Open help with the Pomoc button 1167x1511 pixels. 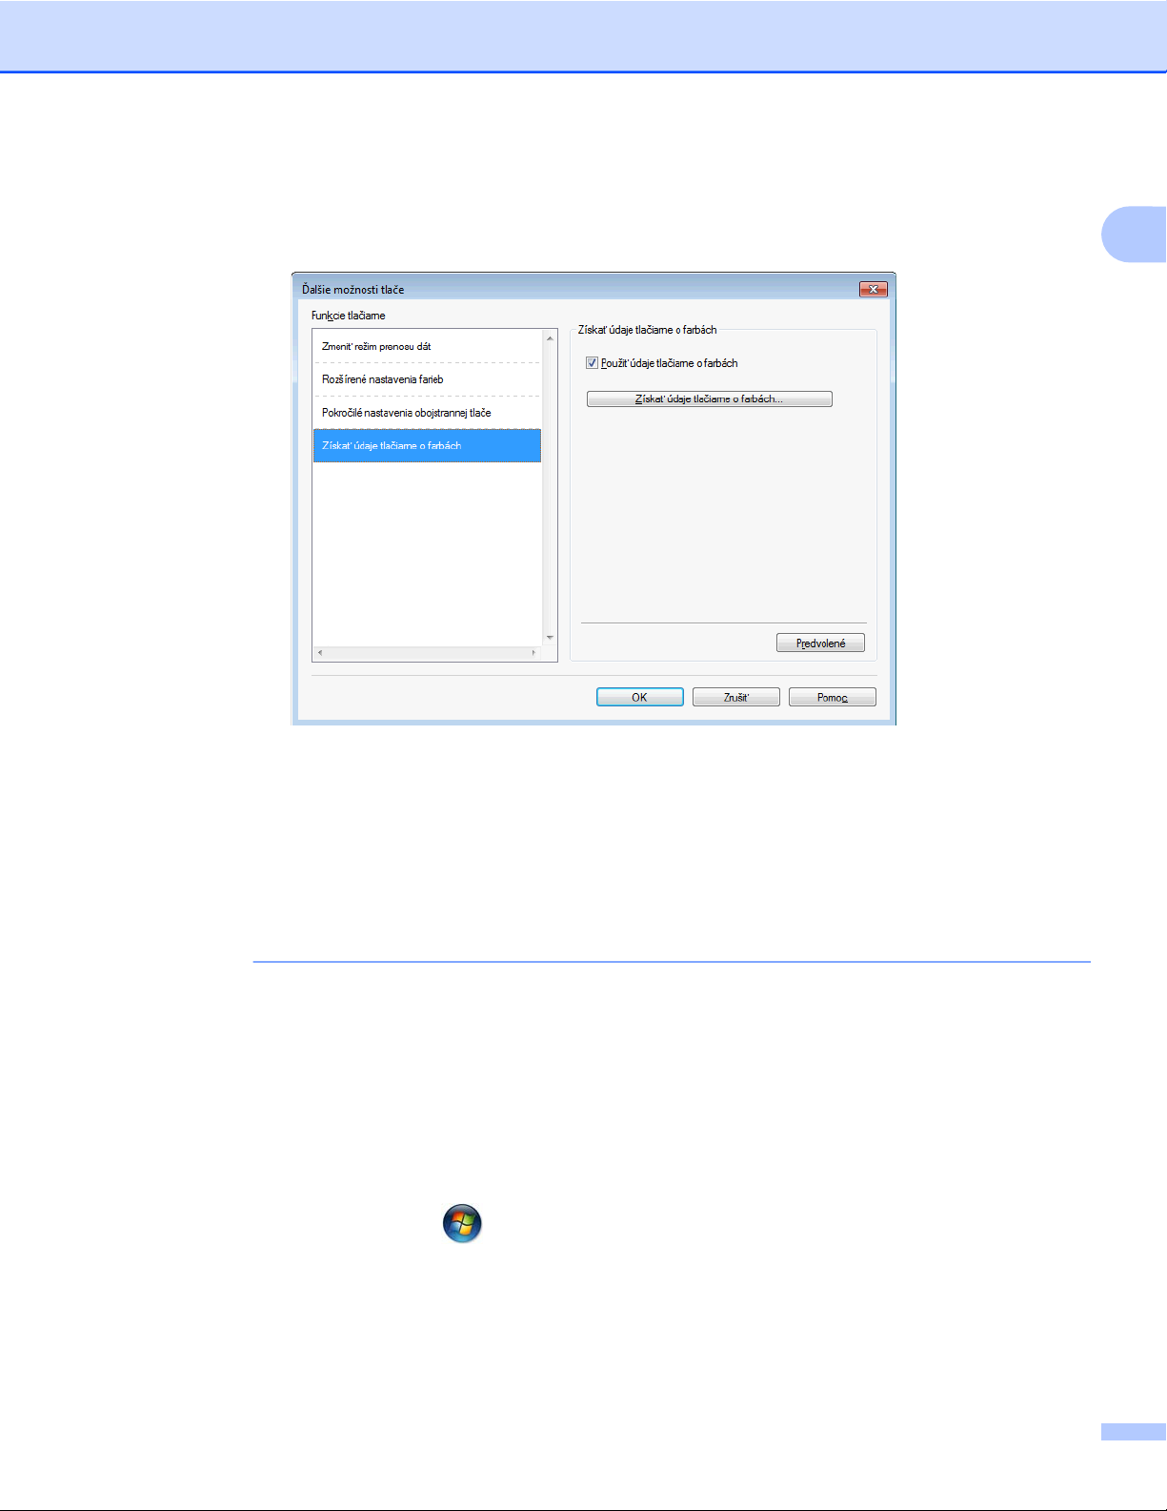pyautogui.click(x=832, y=697)
